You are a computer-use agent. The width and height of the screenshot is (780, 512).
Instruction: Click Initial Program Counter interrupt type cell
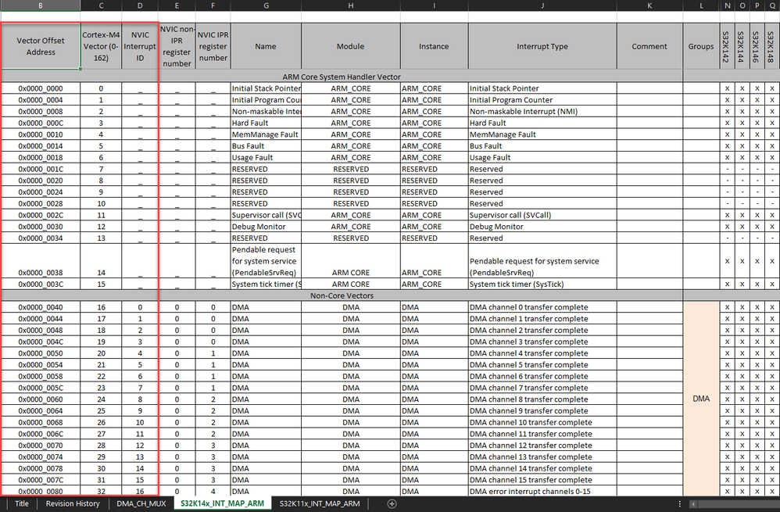pyautogui.click(x=542, y=100)
